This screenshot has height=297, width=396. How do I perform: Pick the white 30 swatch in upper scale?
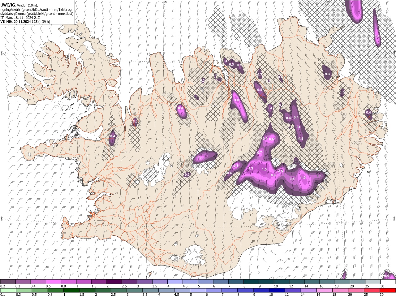click(x=388, y=282)
